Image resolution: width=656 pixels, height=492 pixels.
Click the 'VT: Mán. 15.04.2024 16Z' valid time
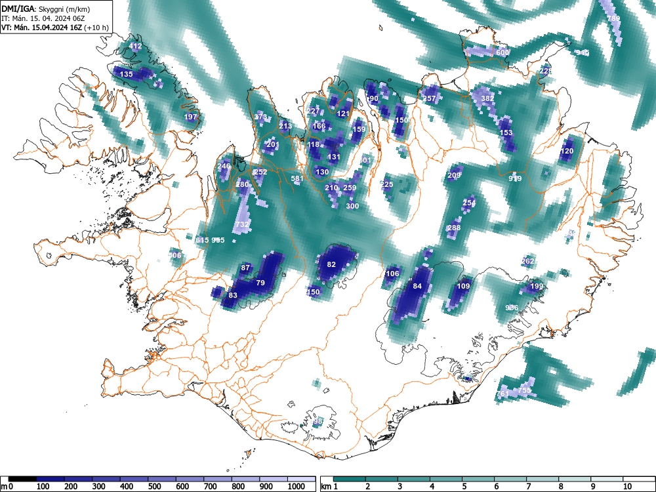pos(42,28)
